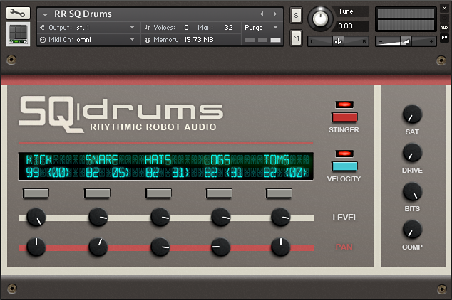Click the TOMS pan knob
Image resolution: width=452 pixels, height=300 pixels.
pyautogui.click(x=281, y=247)
